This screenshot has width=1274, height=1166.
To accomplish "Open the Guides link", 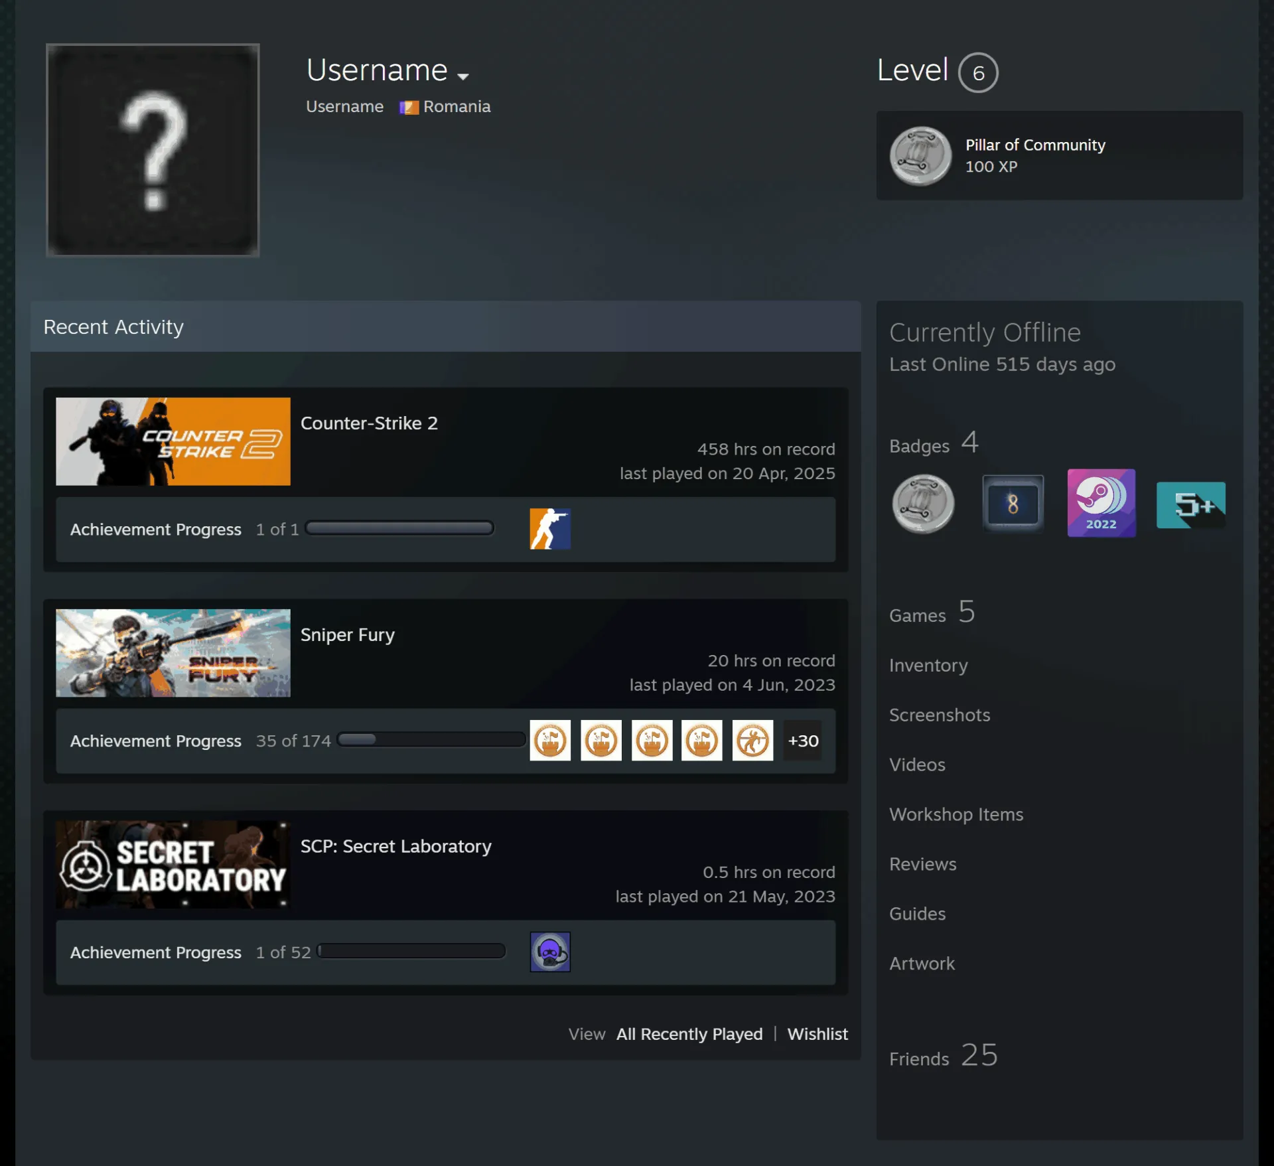I will (918, 914).
